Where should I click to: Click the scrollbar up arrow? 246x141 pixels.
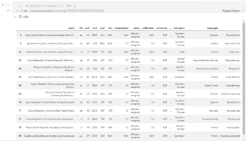pos(244,22)
